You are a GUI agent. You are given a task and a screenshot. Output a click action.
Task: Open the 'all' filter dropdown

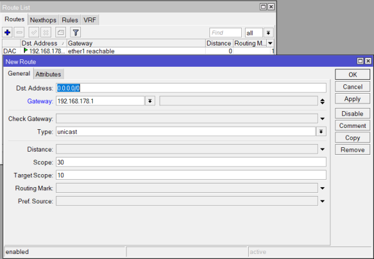click(268, 32)
